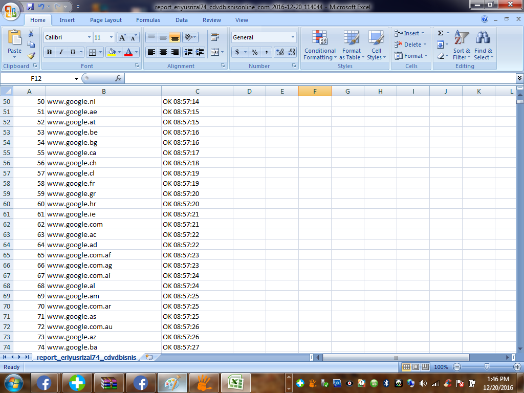Viewport: 524px width, 393px height.
Task: Expand the Insert cells dropdown
Action: coord(423,33)
